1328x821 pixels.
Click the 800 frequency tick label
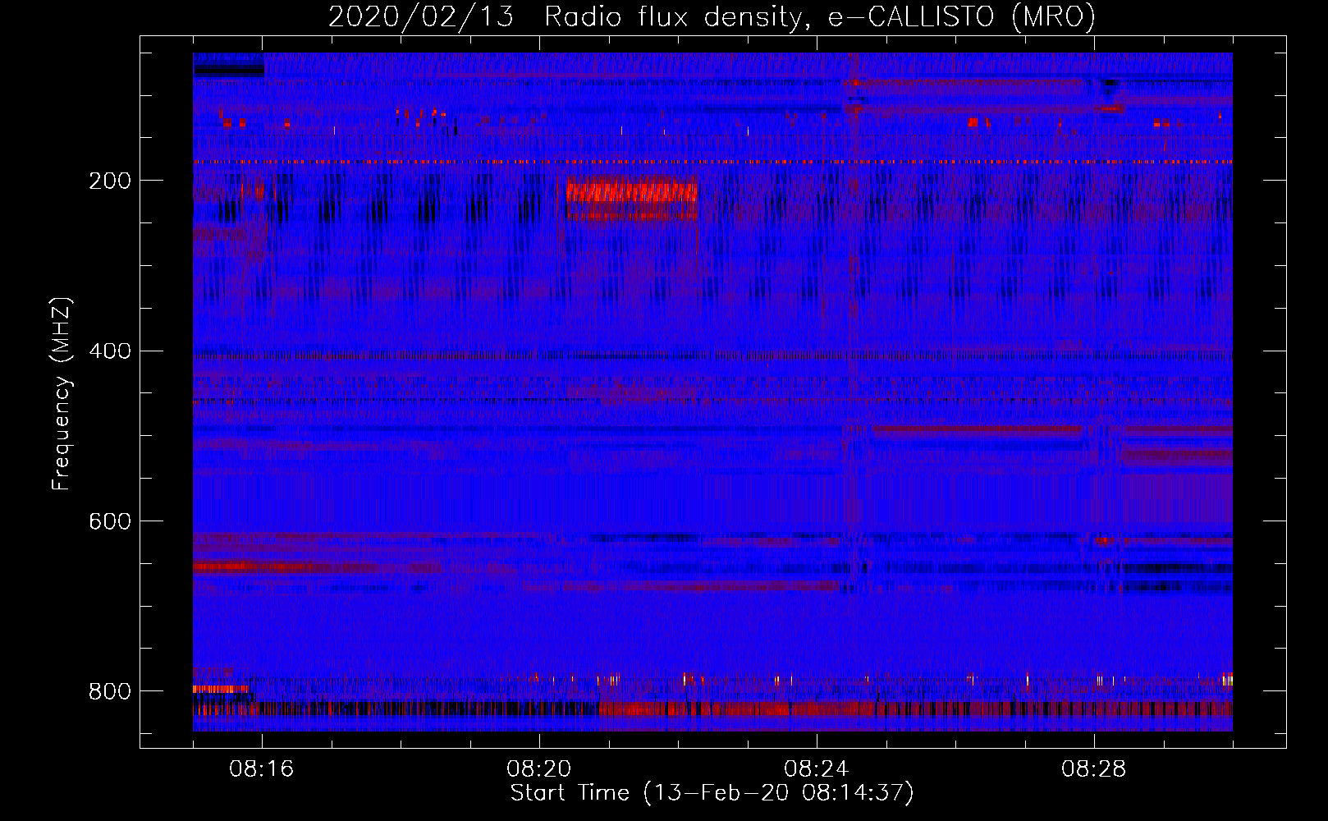tap(109, 691)
